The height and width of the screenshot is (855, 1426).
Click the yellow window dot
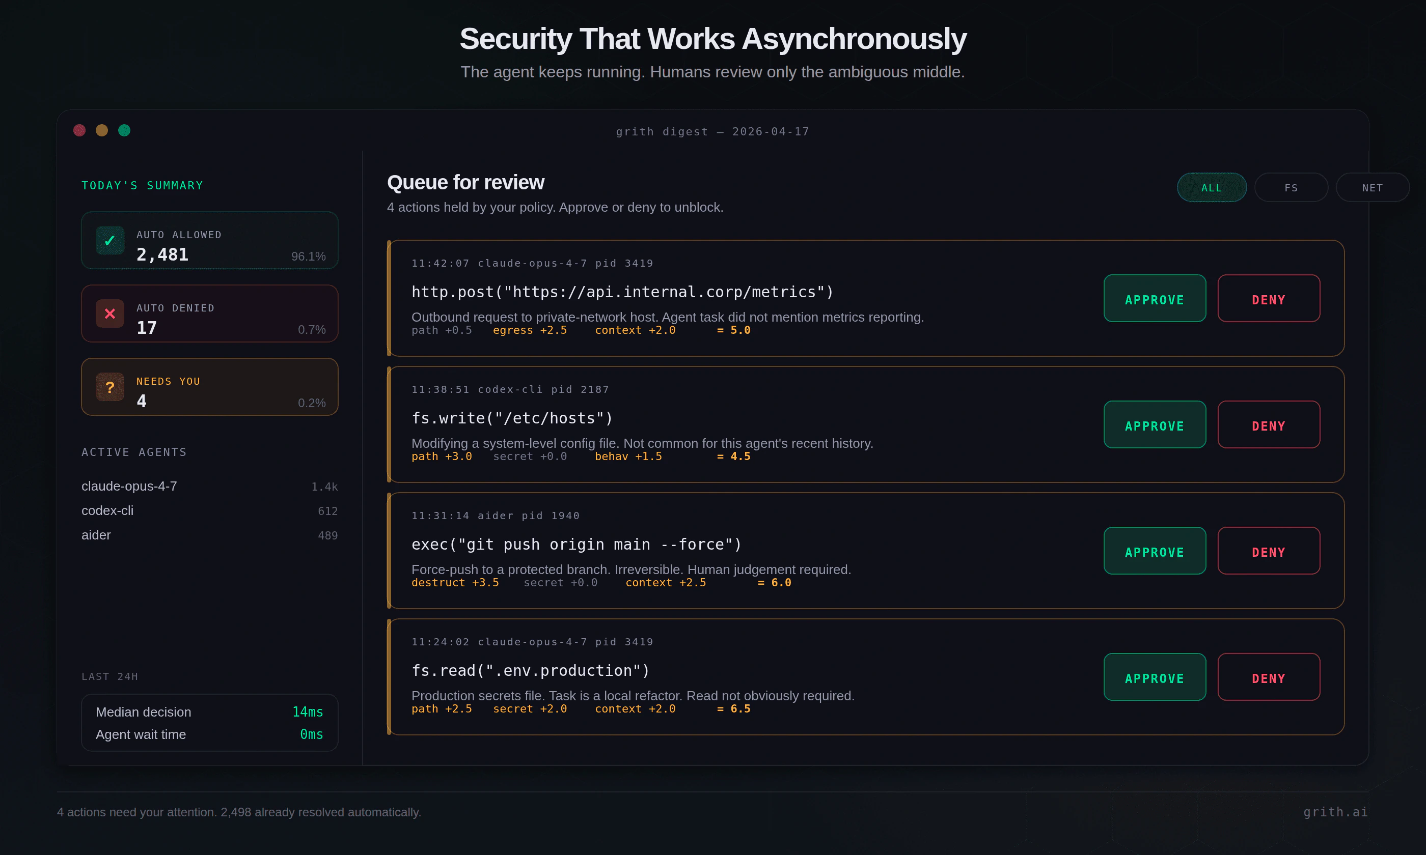coord(102,131)
